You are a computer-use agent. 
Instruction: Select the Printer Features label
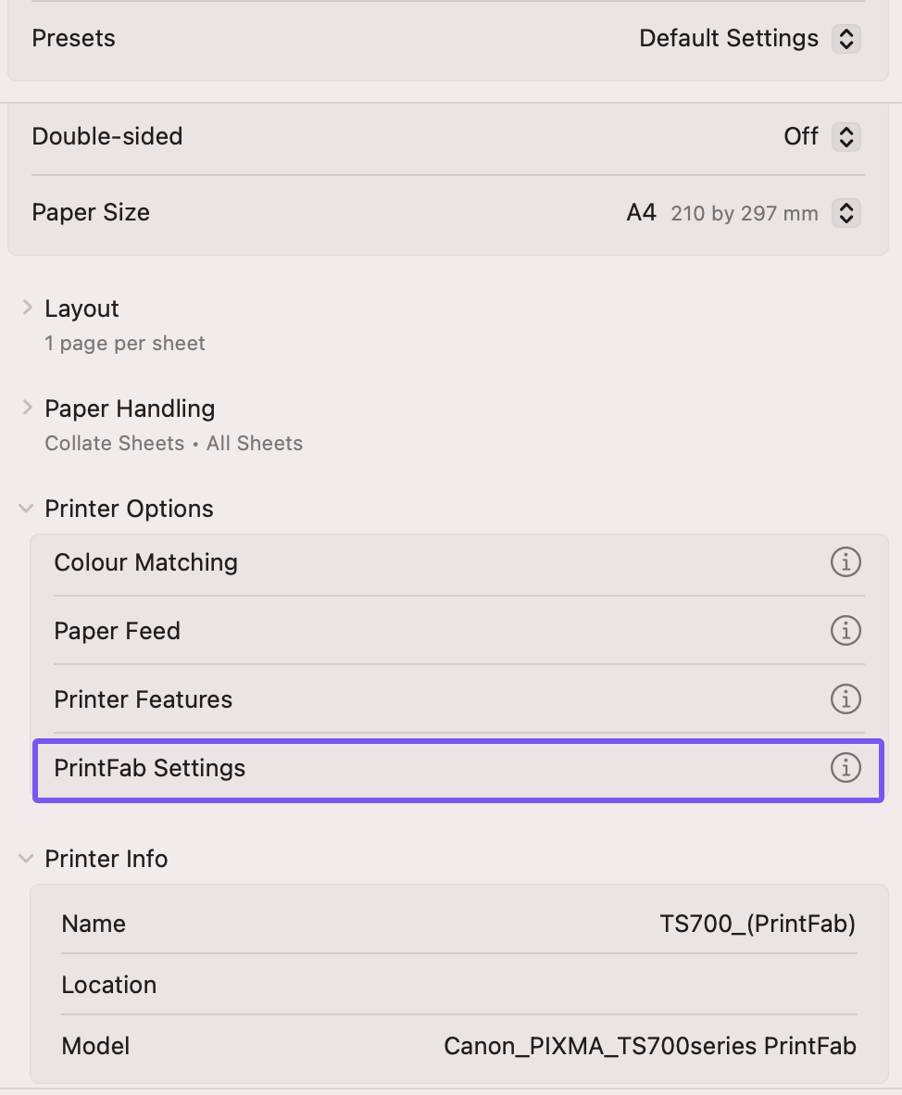point(144,699)
